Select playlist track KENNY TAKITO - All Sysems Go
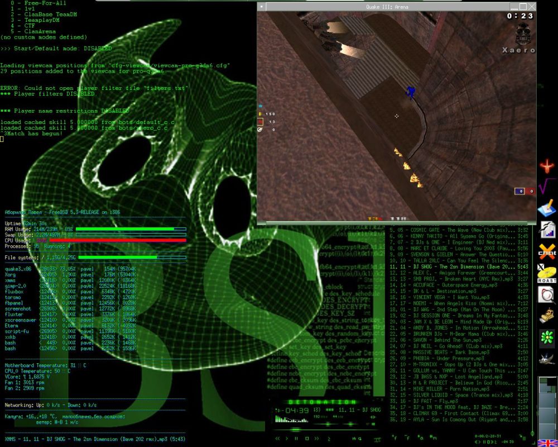This screenshot has height=447, width=558. [x=459, y=236]
